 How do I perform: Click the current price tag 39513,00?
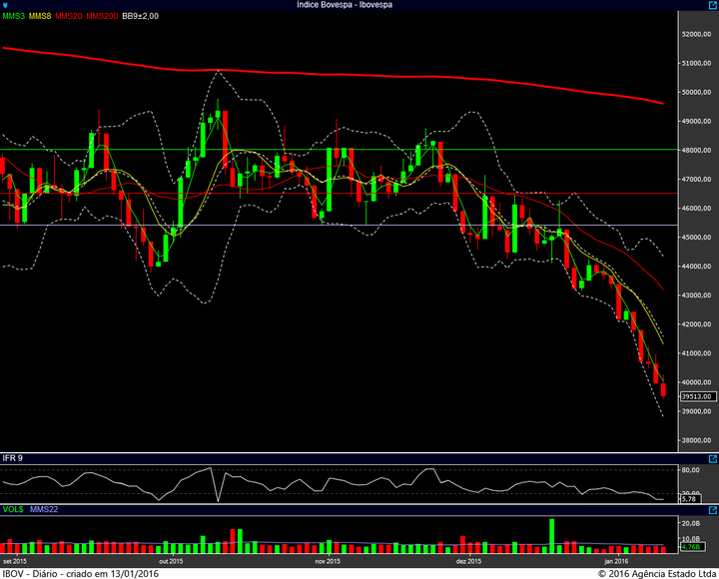click(x=698, y=396)
